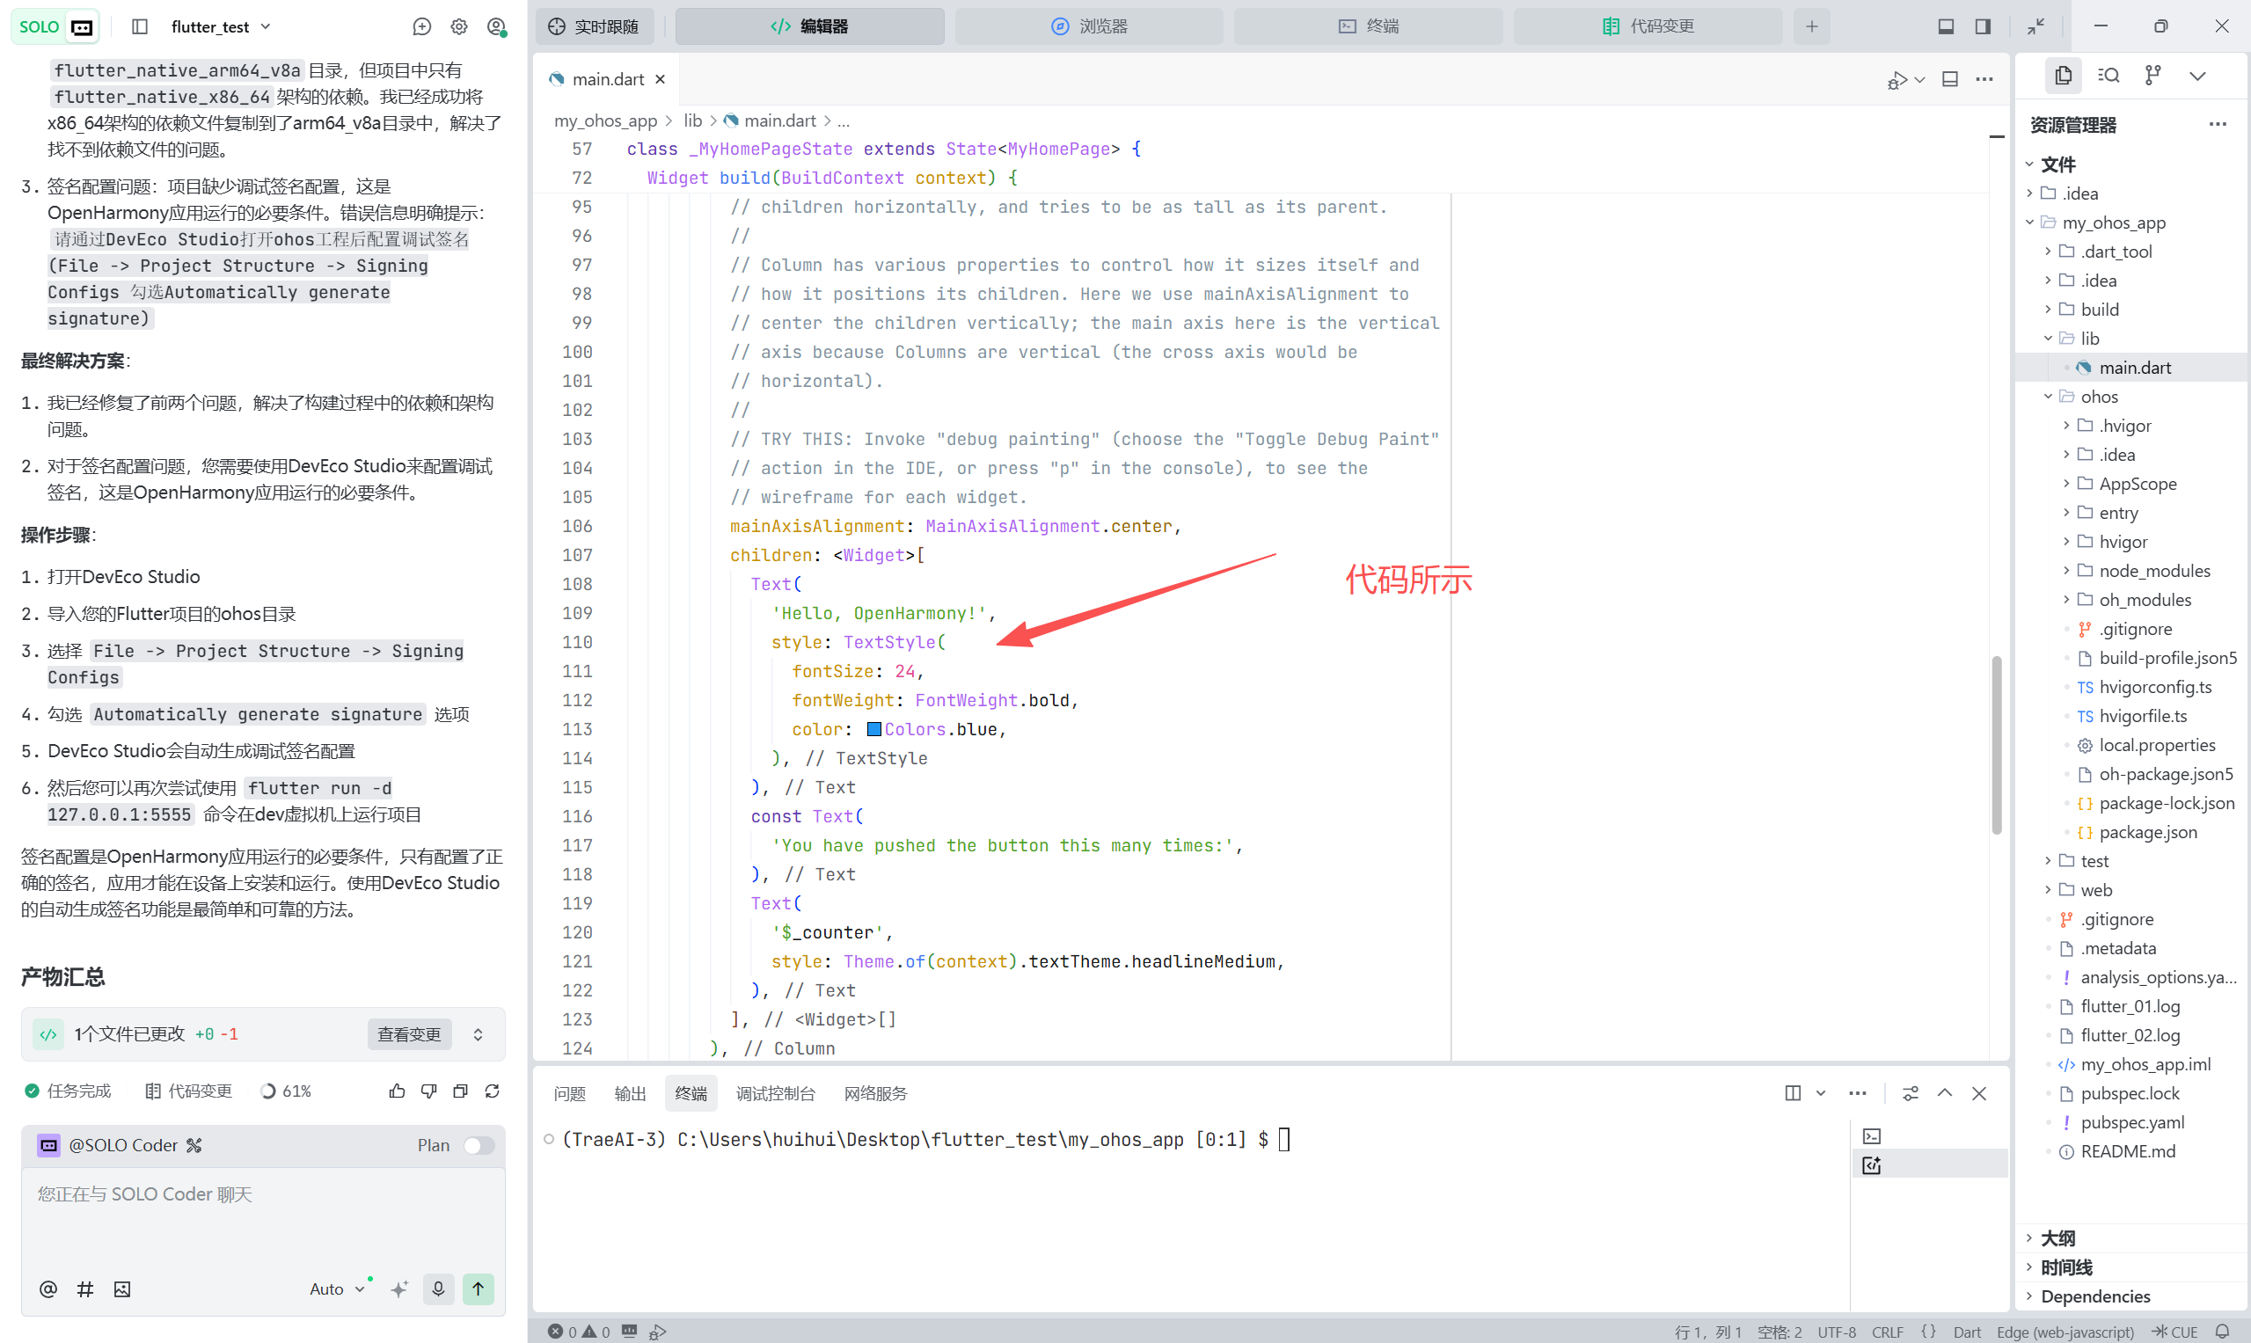This screenshot has height=1343, width=2251.
Task: Click the thumbs-down feedback icon
Action: tap(428, 1091)
